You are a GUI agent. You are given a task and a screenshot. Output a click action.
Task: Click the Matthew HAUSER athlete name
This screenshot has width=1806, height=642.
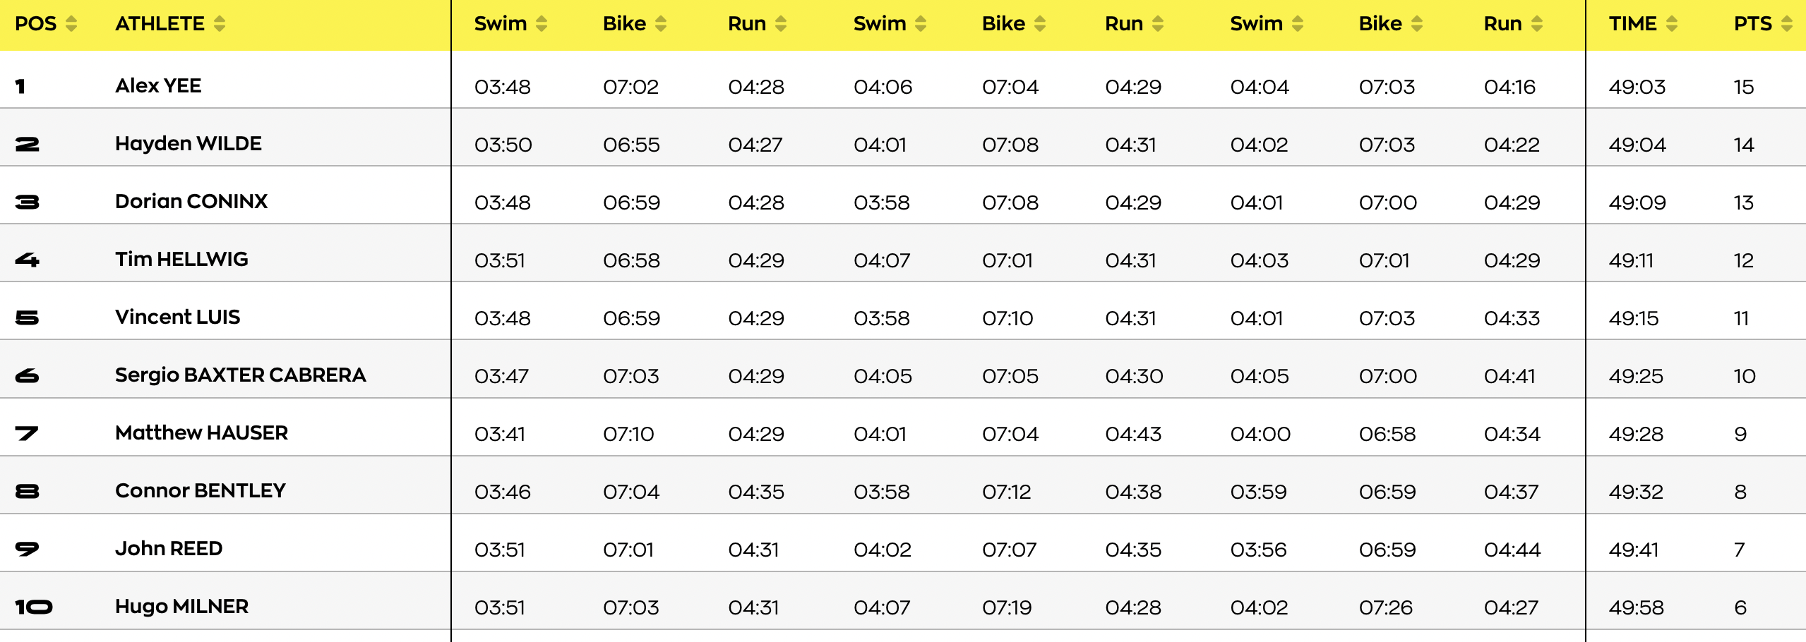(x=201, y=433)
